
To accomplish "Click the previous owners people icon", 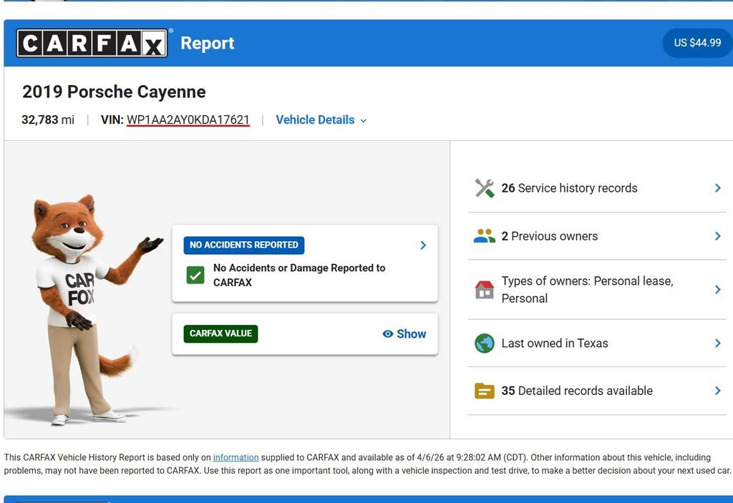I will click(x=484, y=235).
